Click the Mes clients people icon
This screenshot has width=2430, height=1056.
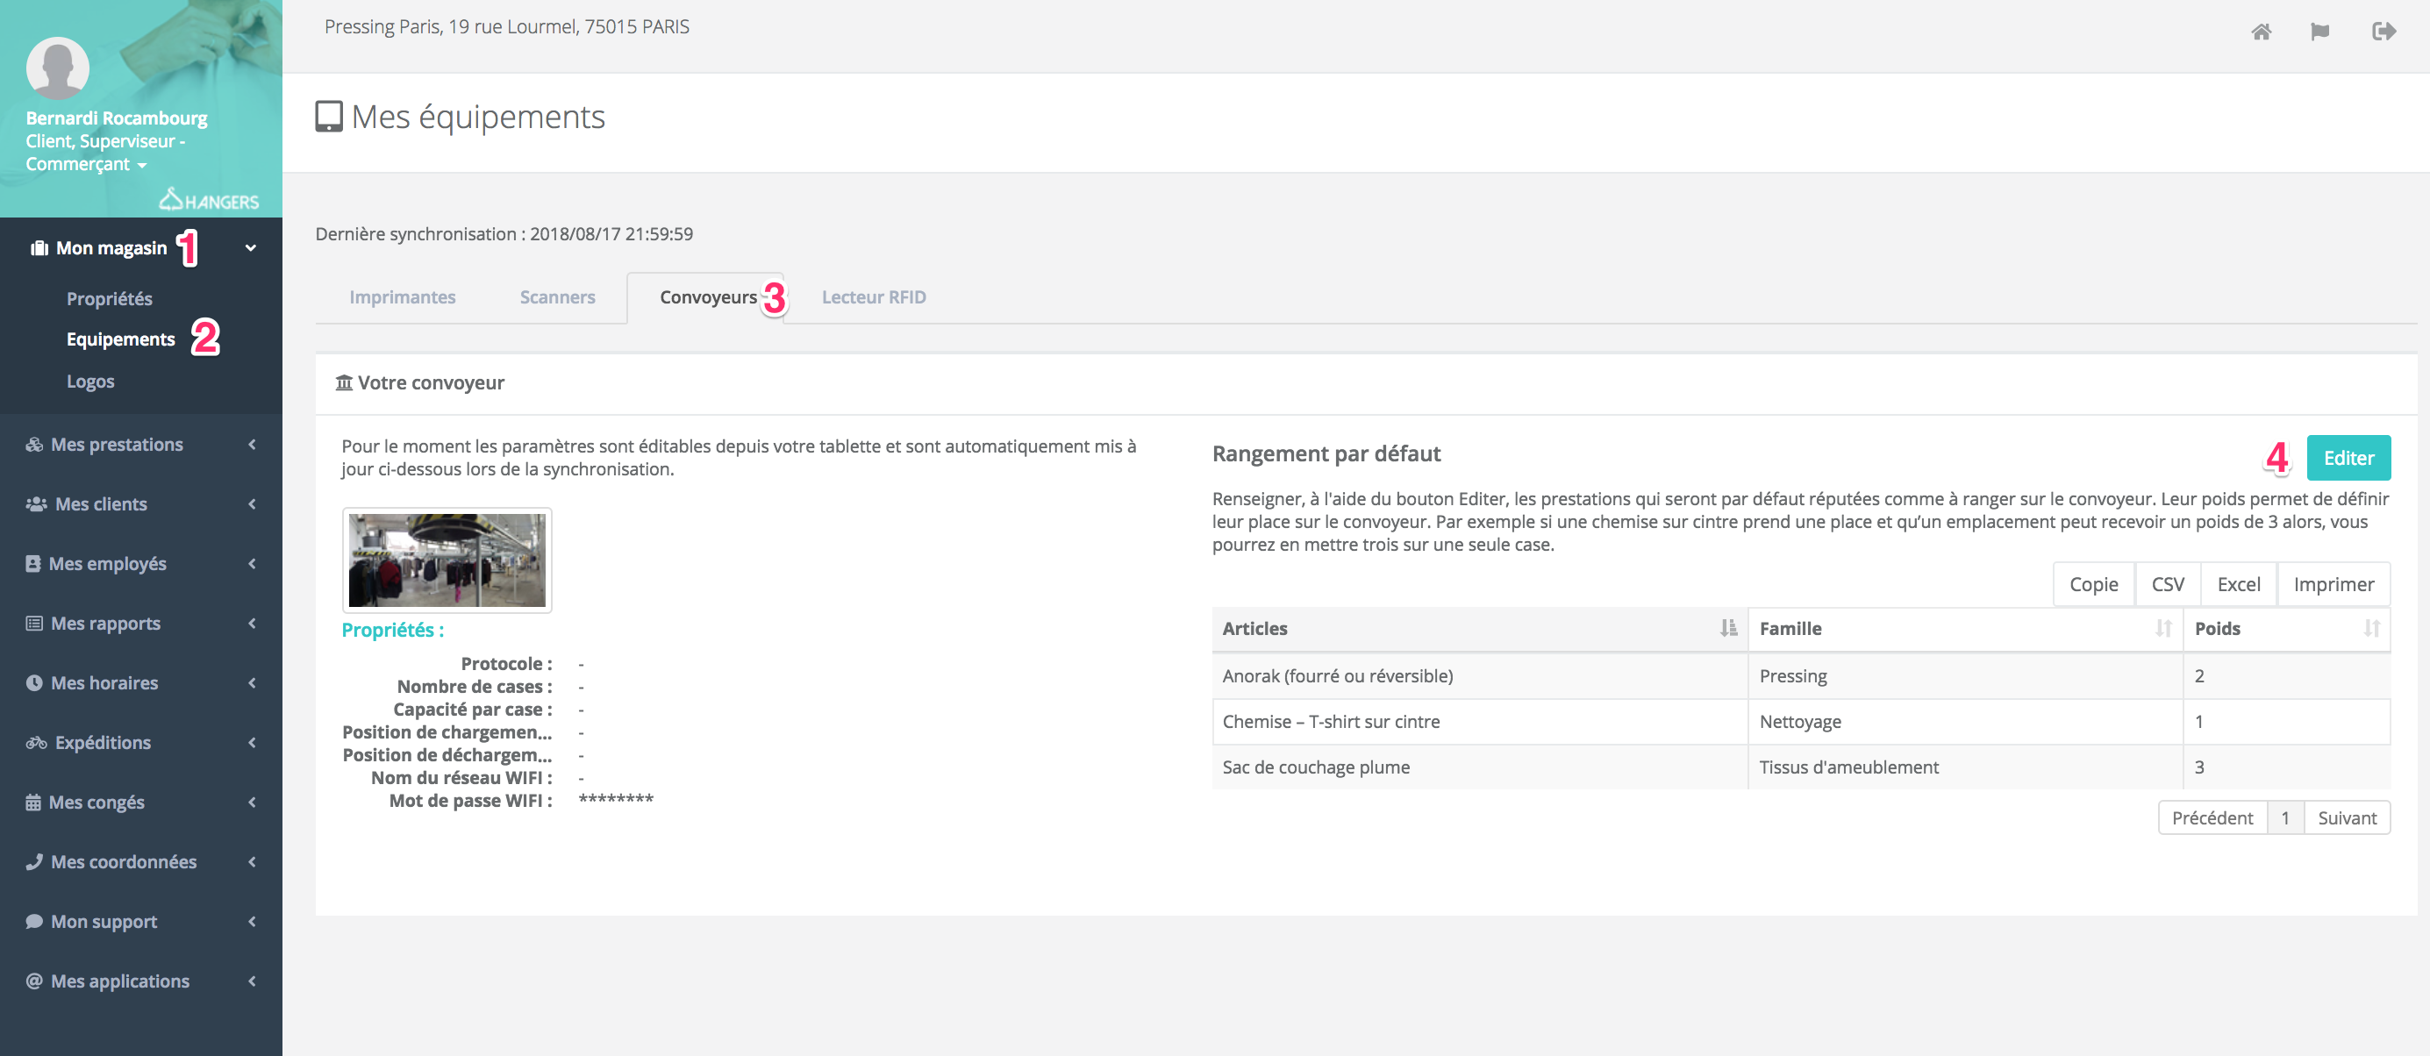click(36, 503)
